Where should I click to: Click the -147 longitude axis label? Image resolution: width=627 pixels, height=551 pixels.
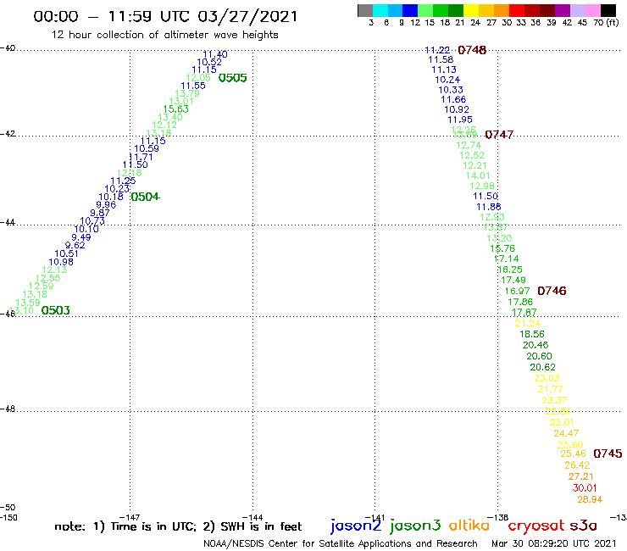(130, 517)
